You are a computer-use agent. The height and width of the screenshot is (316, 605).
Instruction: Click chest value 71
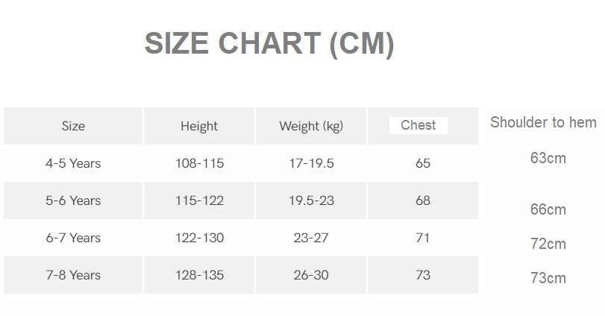(423, 238)
